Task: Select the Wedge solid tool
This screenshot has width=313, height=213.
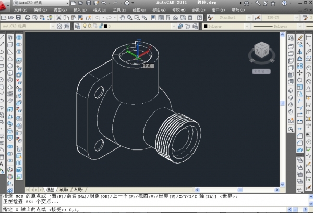Action: (x=10, y=52)
